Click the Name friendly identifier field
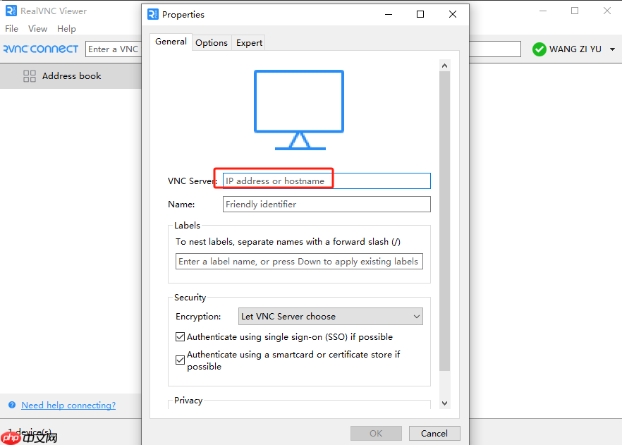Screen dimensions: 622x445 (x=327, y=205)
